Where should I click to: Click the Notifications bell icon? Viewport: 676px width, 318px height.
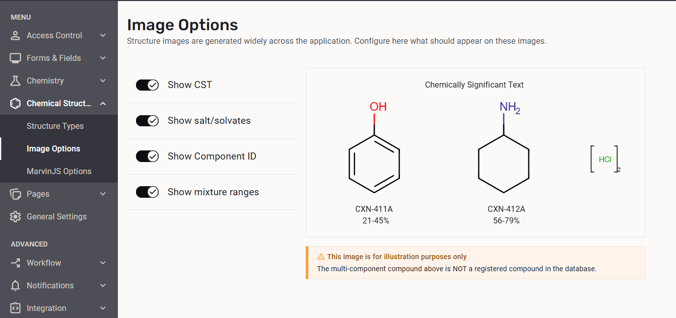[15, 285]
